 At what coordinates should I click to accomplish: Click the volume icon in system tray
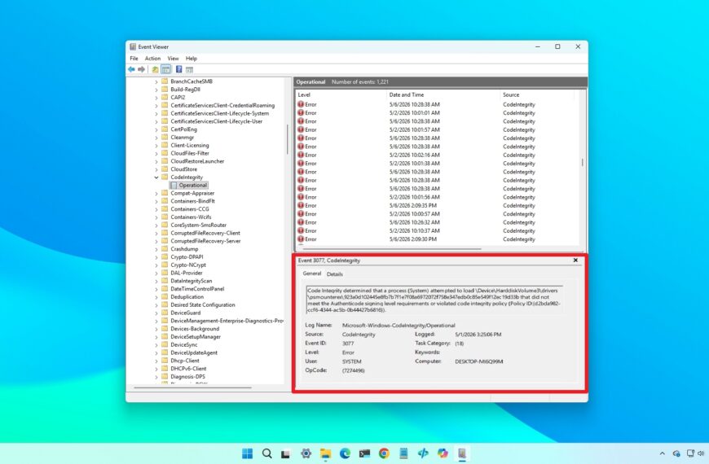point(701,453)
